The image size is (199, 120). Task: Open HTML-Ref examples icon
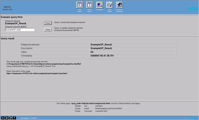pos(119,5)
